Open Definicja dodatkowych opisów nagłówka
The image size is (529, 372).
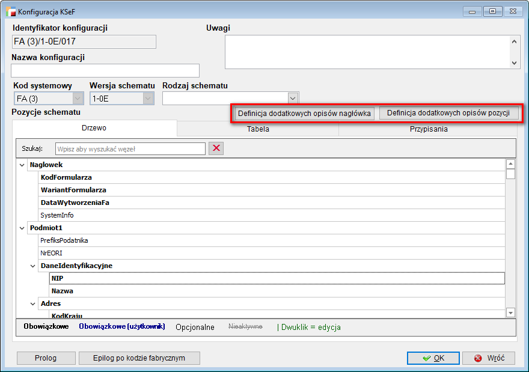(304, 113)
